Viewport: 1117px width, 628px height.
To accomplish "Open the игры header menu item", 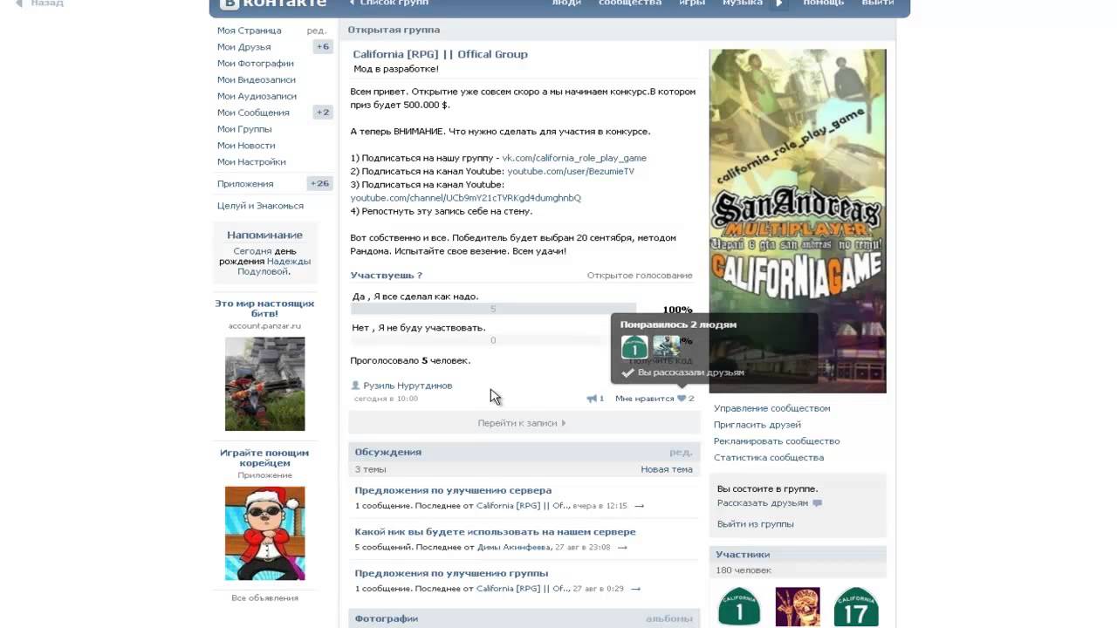I will (692, 3).
